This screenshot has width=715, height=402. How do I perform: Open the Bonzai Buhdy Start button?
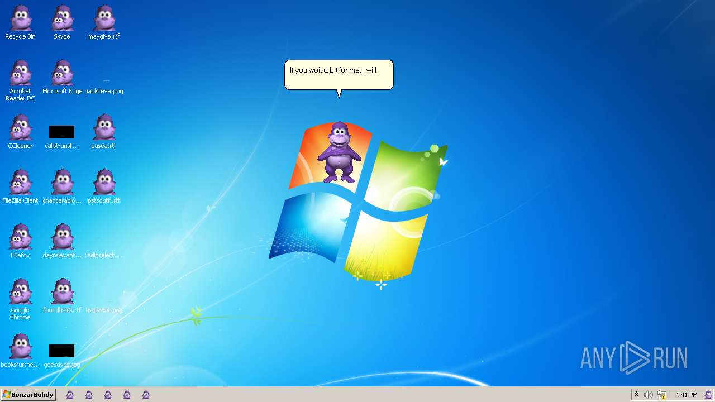[x=28, y=395]
